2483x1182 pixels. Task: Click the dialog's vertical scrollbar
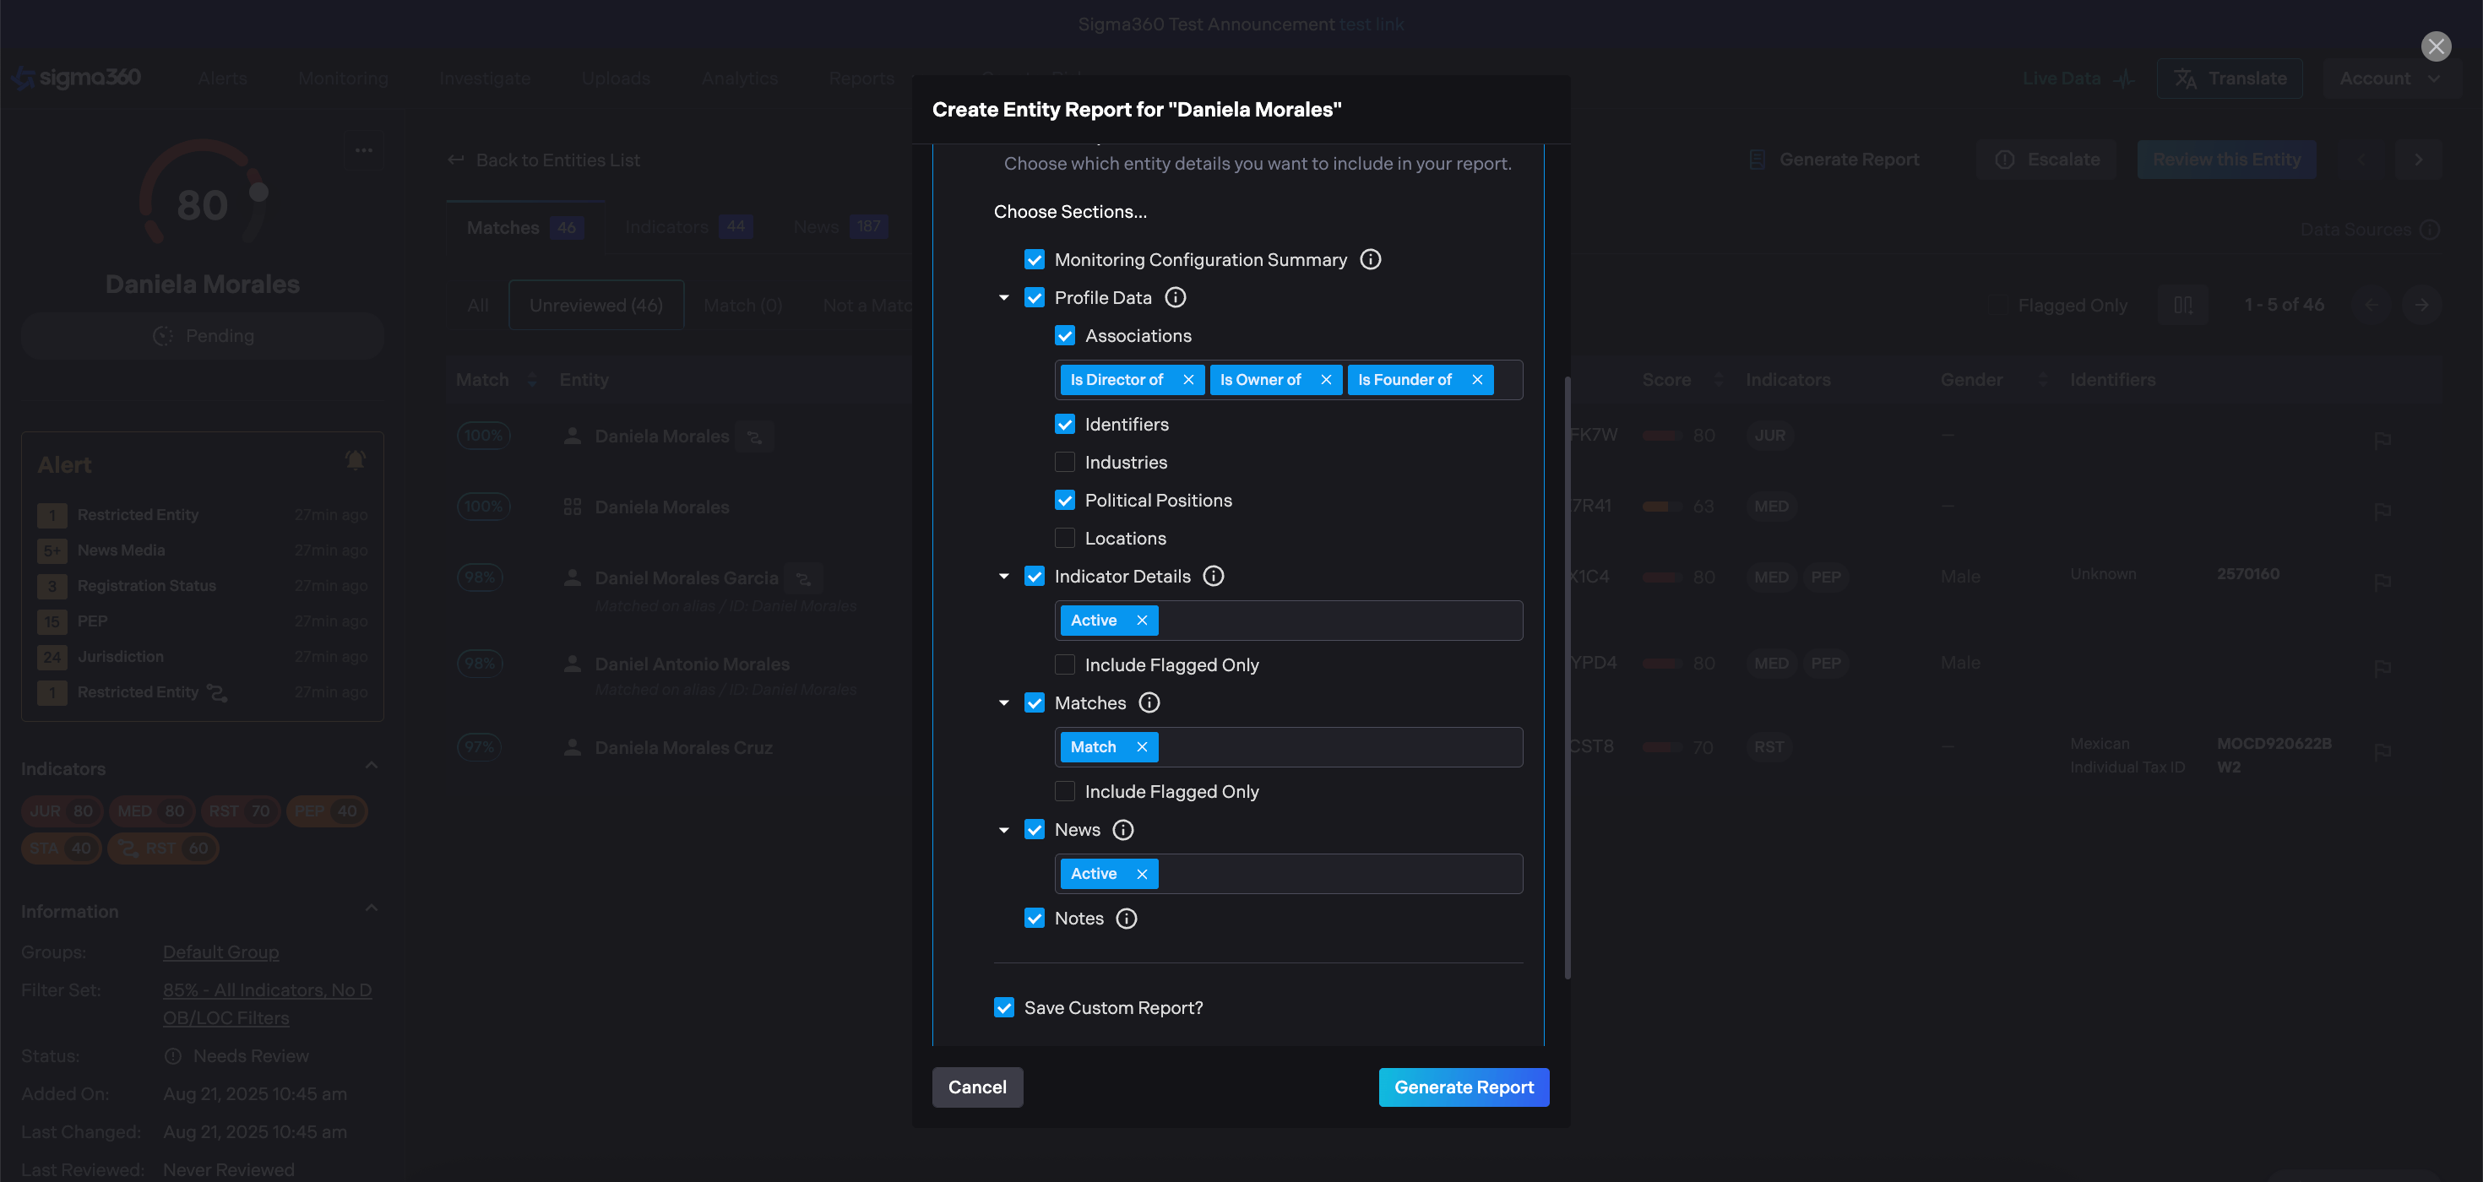click(1567, 675)
